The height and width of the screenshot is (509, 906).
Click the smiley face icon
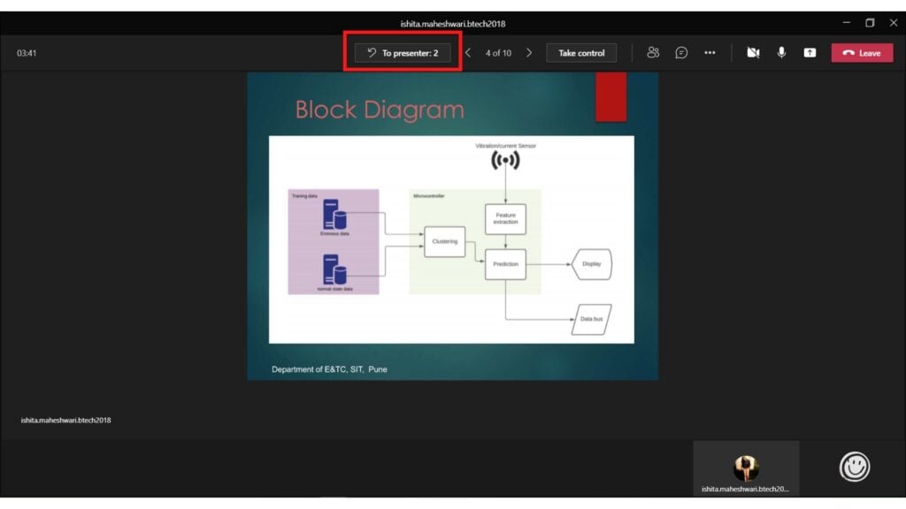[855, 467]
